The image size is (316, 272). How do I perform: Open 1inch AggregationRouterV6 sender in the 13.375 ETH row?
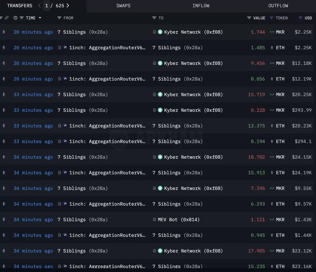(x=107, y=126)
